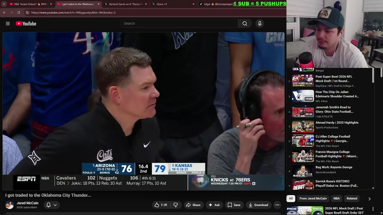383x215 pixels.
Task: Open the browser tab search arrow
Action: pyautogui.click(x=4, y=4)
